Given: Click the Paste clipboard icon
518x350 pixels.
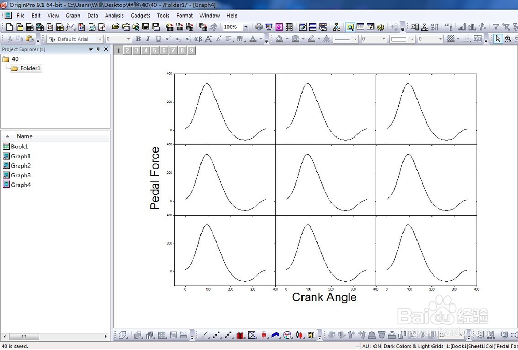Looking at the screenshot, I should (30, 39).
